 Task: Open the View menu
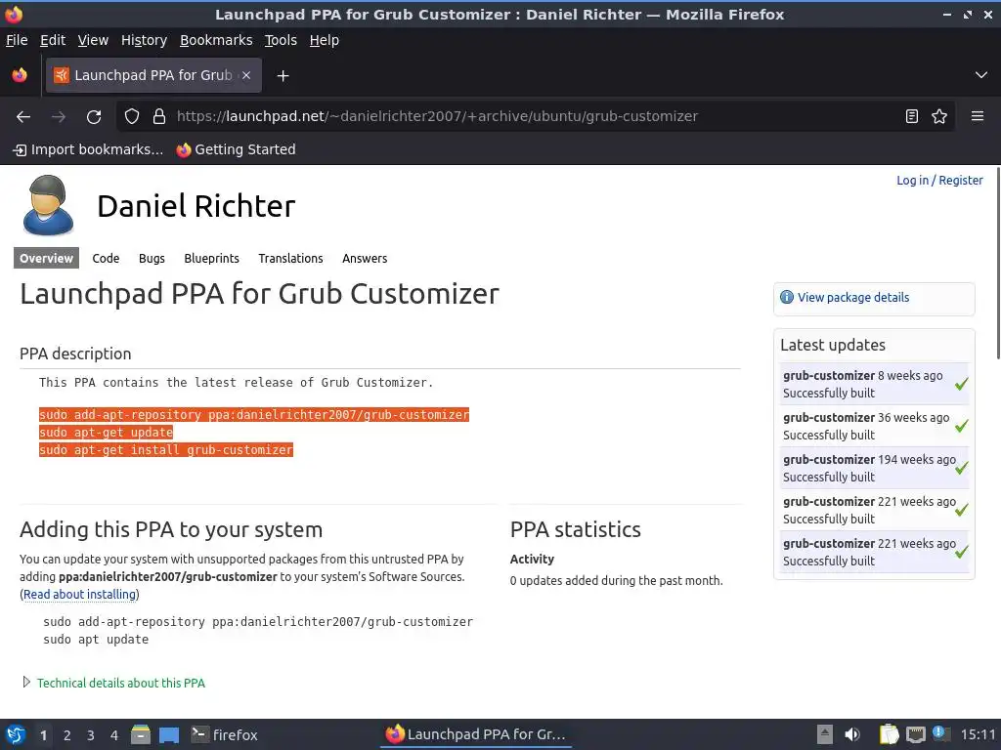coord(93,40)
